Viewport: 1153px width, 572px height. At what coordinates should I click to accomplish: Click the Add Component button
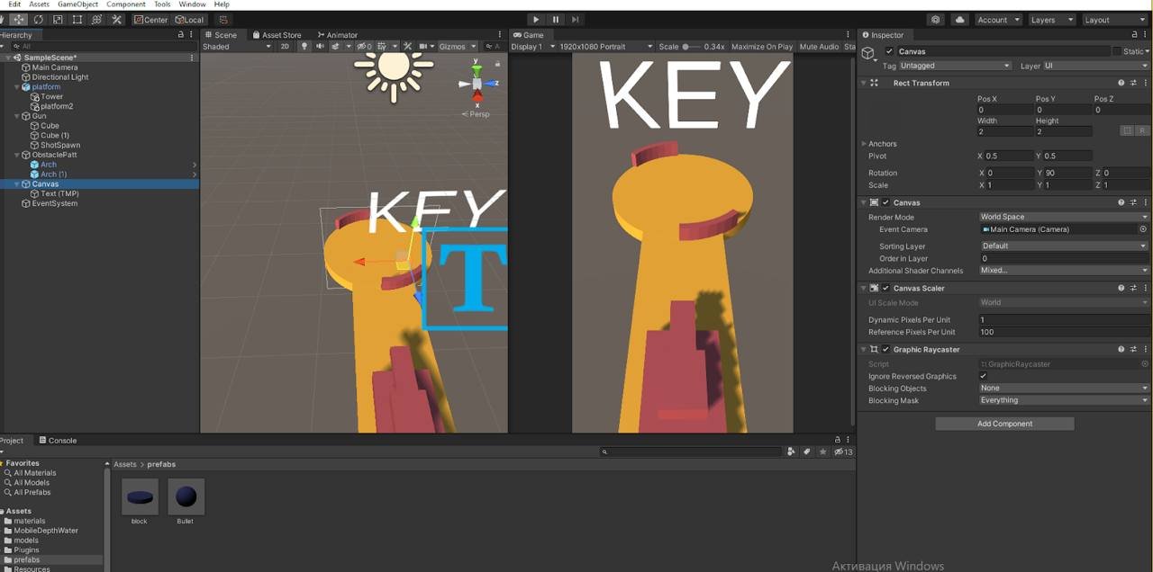[x=1004, y=424]
